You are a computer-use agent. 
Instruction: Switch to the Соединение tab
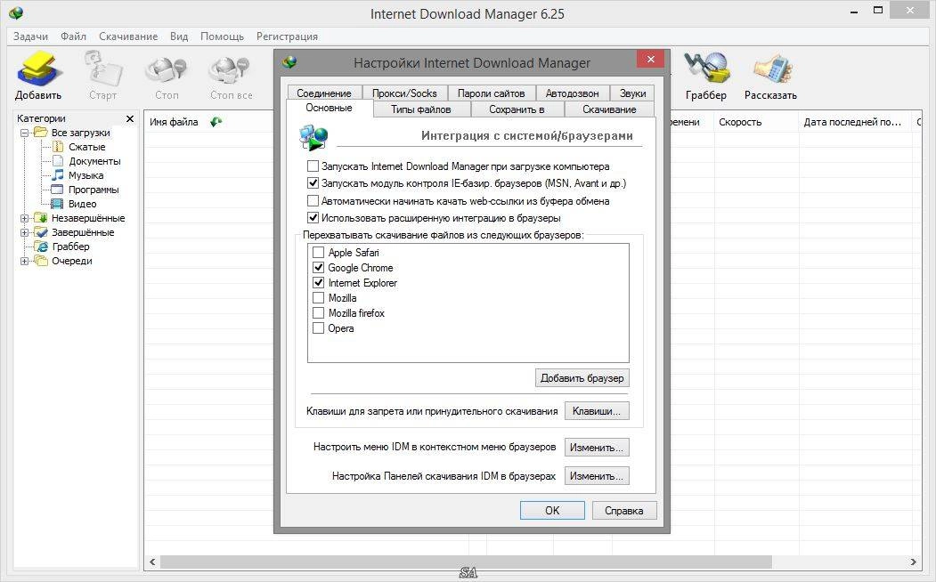324,93
